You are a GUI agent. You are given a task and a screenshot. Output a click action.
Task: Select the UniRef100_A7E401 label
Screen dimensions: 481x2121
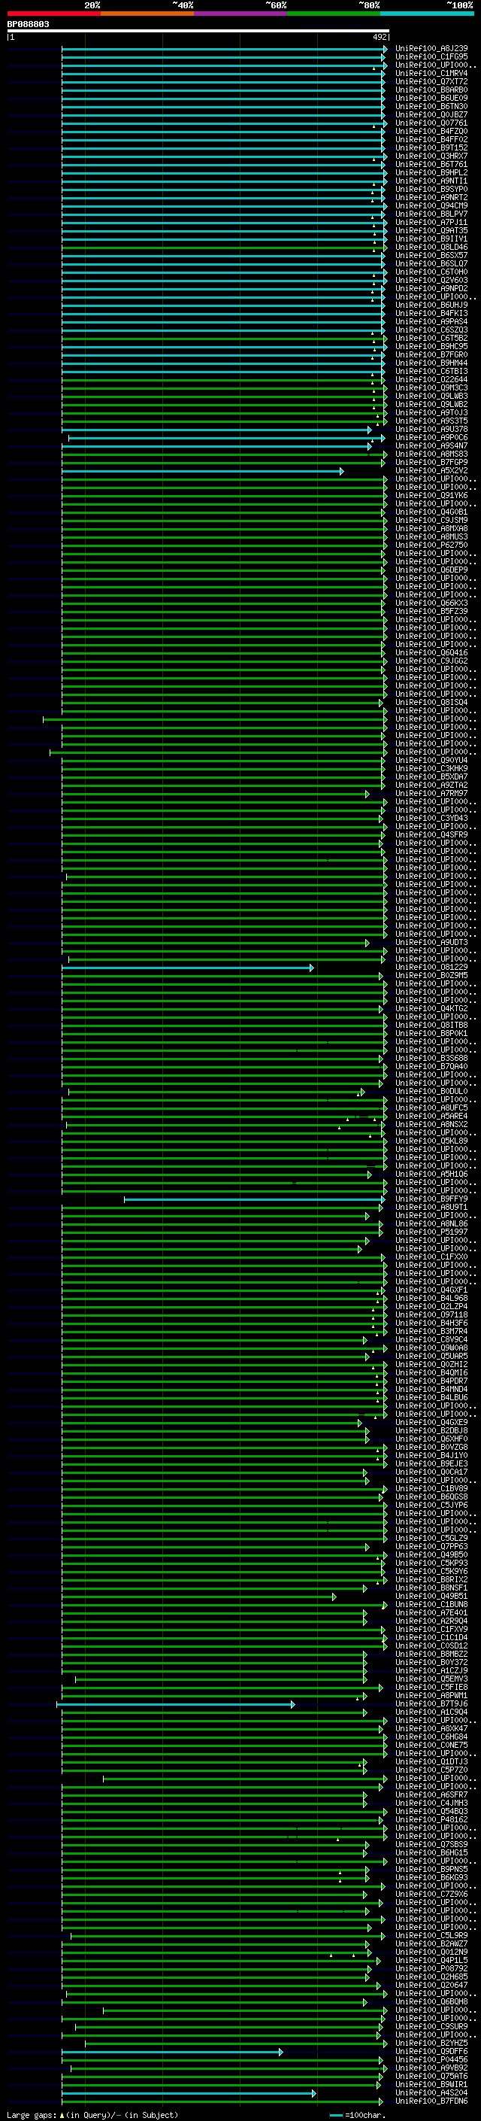[431, 1613]
